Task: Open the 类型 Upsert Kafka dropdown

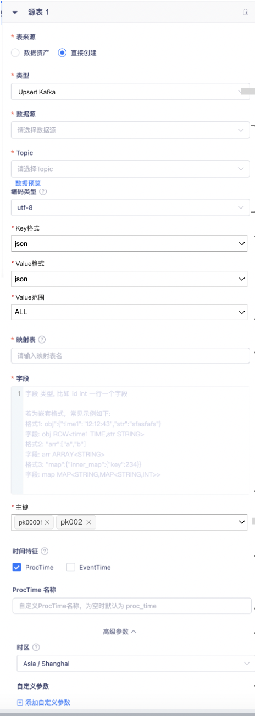Action: point(130,92)
